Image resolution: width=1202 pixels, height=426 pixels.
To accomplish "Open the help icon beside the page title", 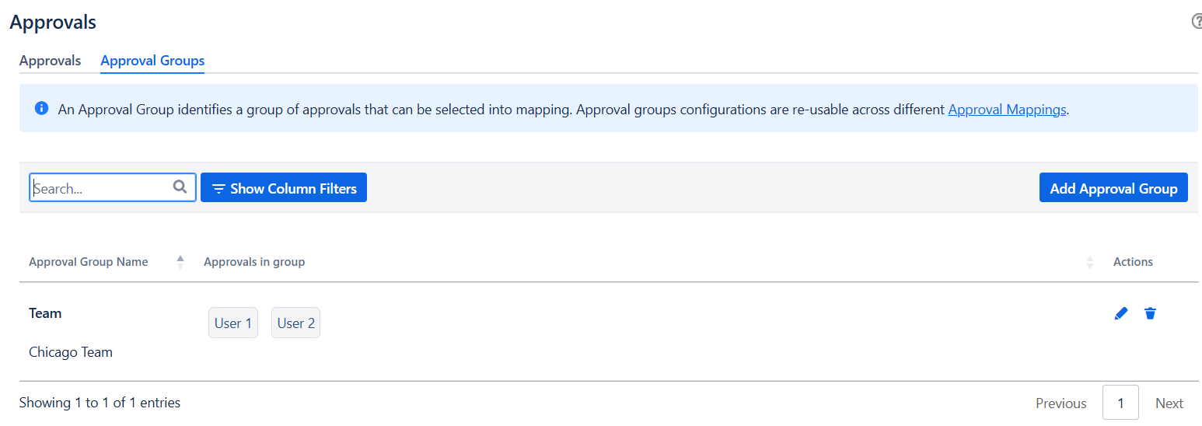I will [x=1197, y=22].
